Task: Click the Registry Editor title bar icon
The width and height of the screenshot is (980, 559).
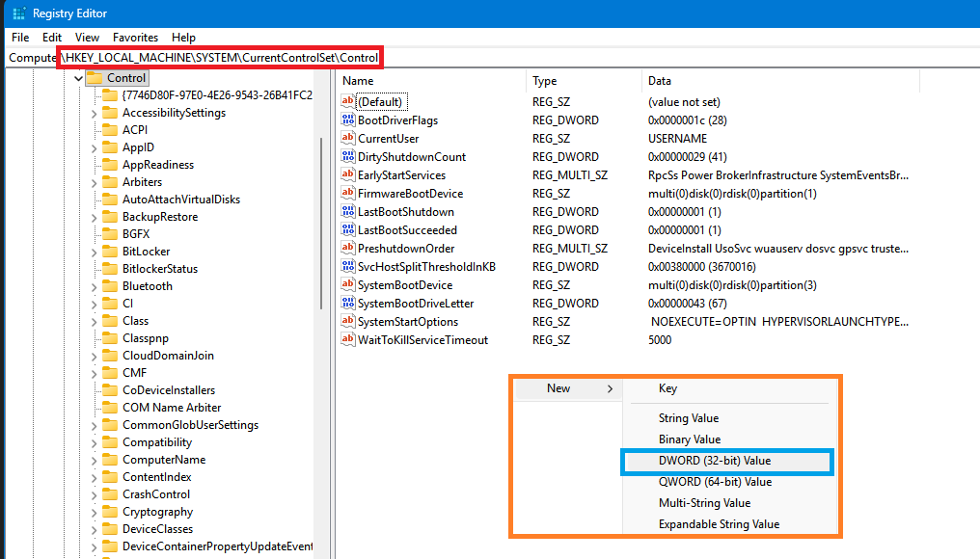Action: pyautogui.click(x=18, y=13)
